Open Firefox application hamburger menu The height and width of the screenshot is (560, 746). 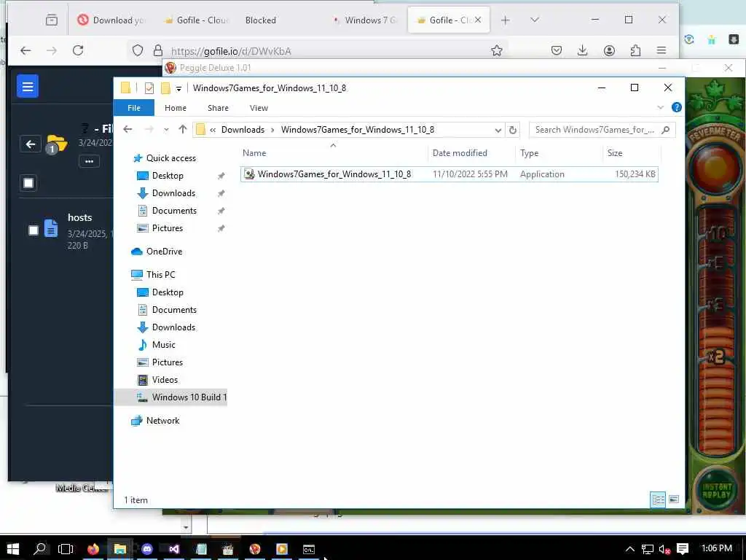(x=661, y=50)
